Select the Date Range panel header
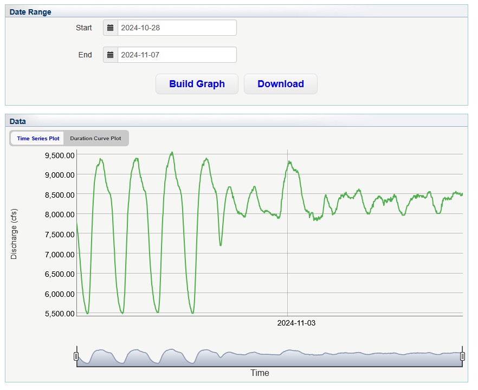The width and height of the screenshot is (478, 390). pos(31,11)
